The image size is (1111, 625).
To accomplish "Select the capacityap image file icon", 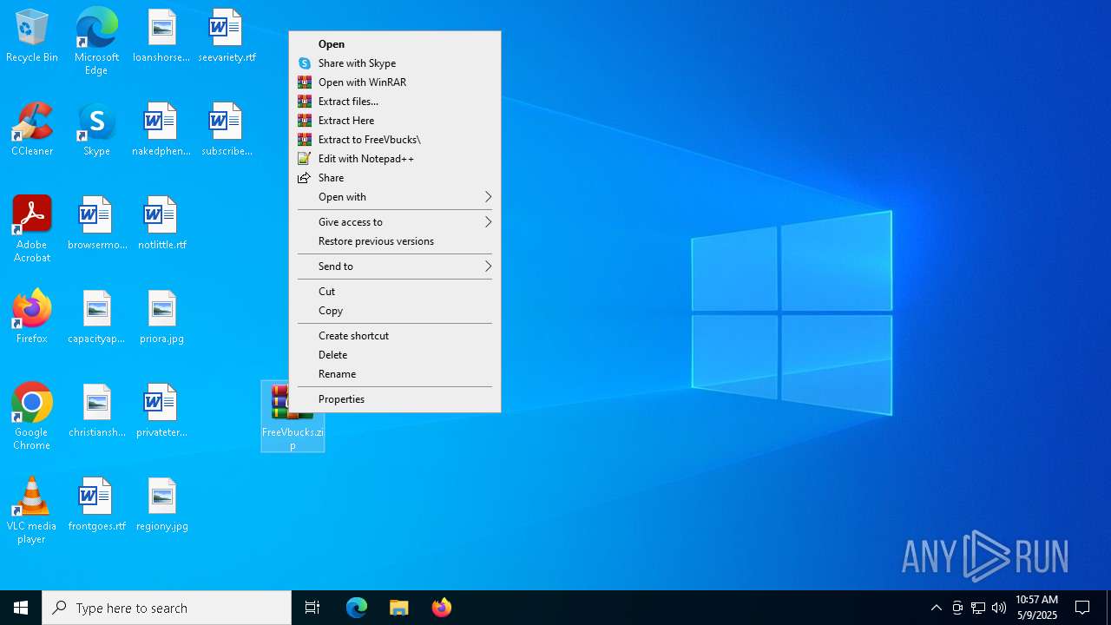I will 96,318.
